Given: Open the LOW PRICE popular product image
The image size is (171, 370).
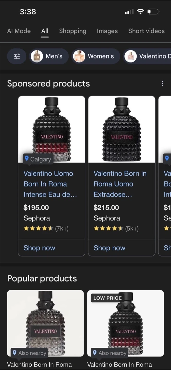Looking at the screenshot, I should [x=125, y=323].
